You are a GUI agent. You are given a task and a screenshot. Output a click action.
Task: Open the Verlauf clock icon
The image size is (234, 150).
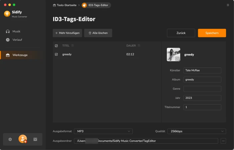(8, 40)
